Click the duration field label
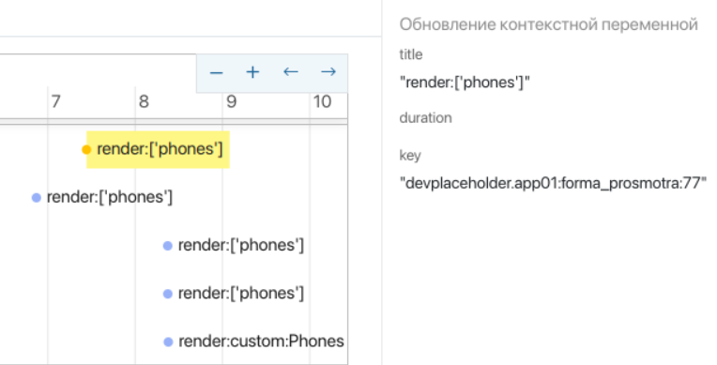Screen dimensions: 717x365 tap(426, 118)
